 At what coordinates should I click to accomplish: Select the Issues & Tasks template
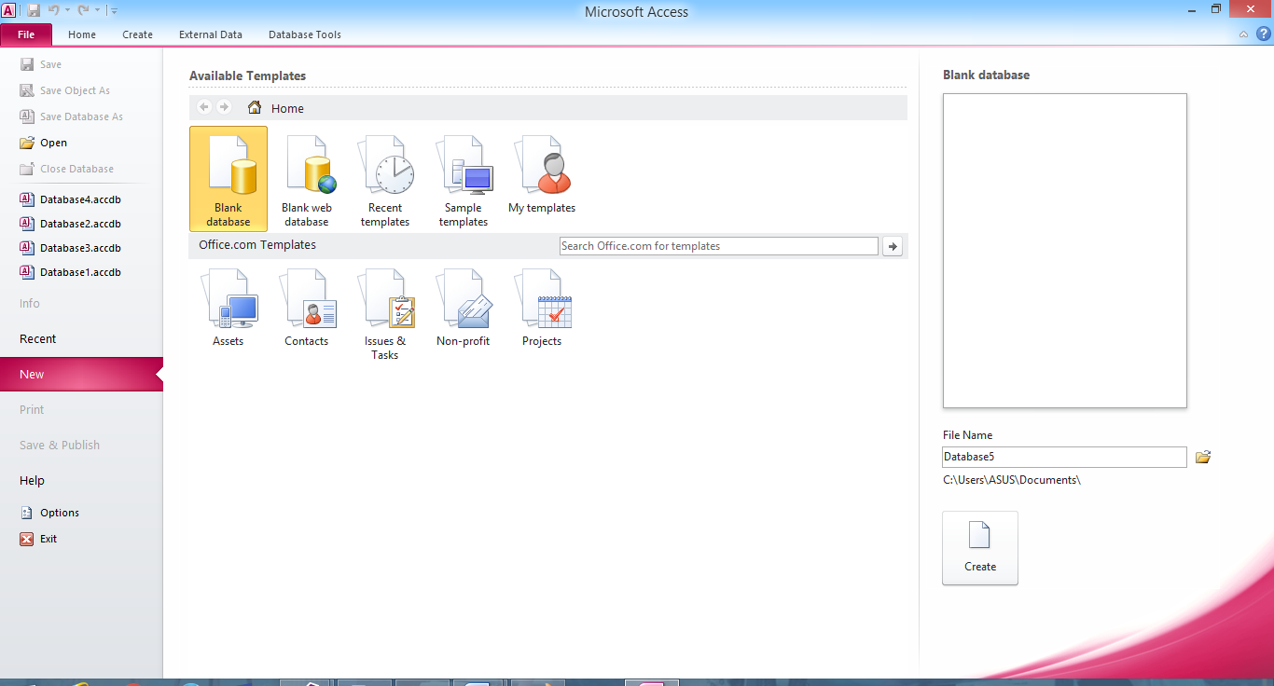coord(385,308)
